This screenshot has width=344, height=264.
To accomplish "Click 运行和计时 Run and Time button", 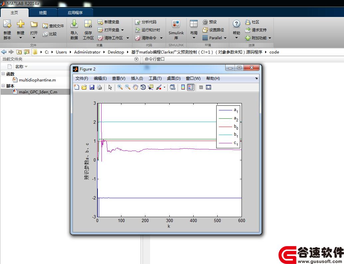I will [x=148, y=30].
